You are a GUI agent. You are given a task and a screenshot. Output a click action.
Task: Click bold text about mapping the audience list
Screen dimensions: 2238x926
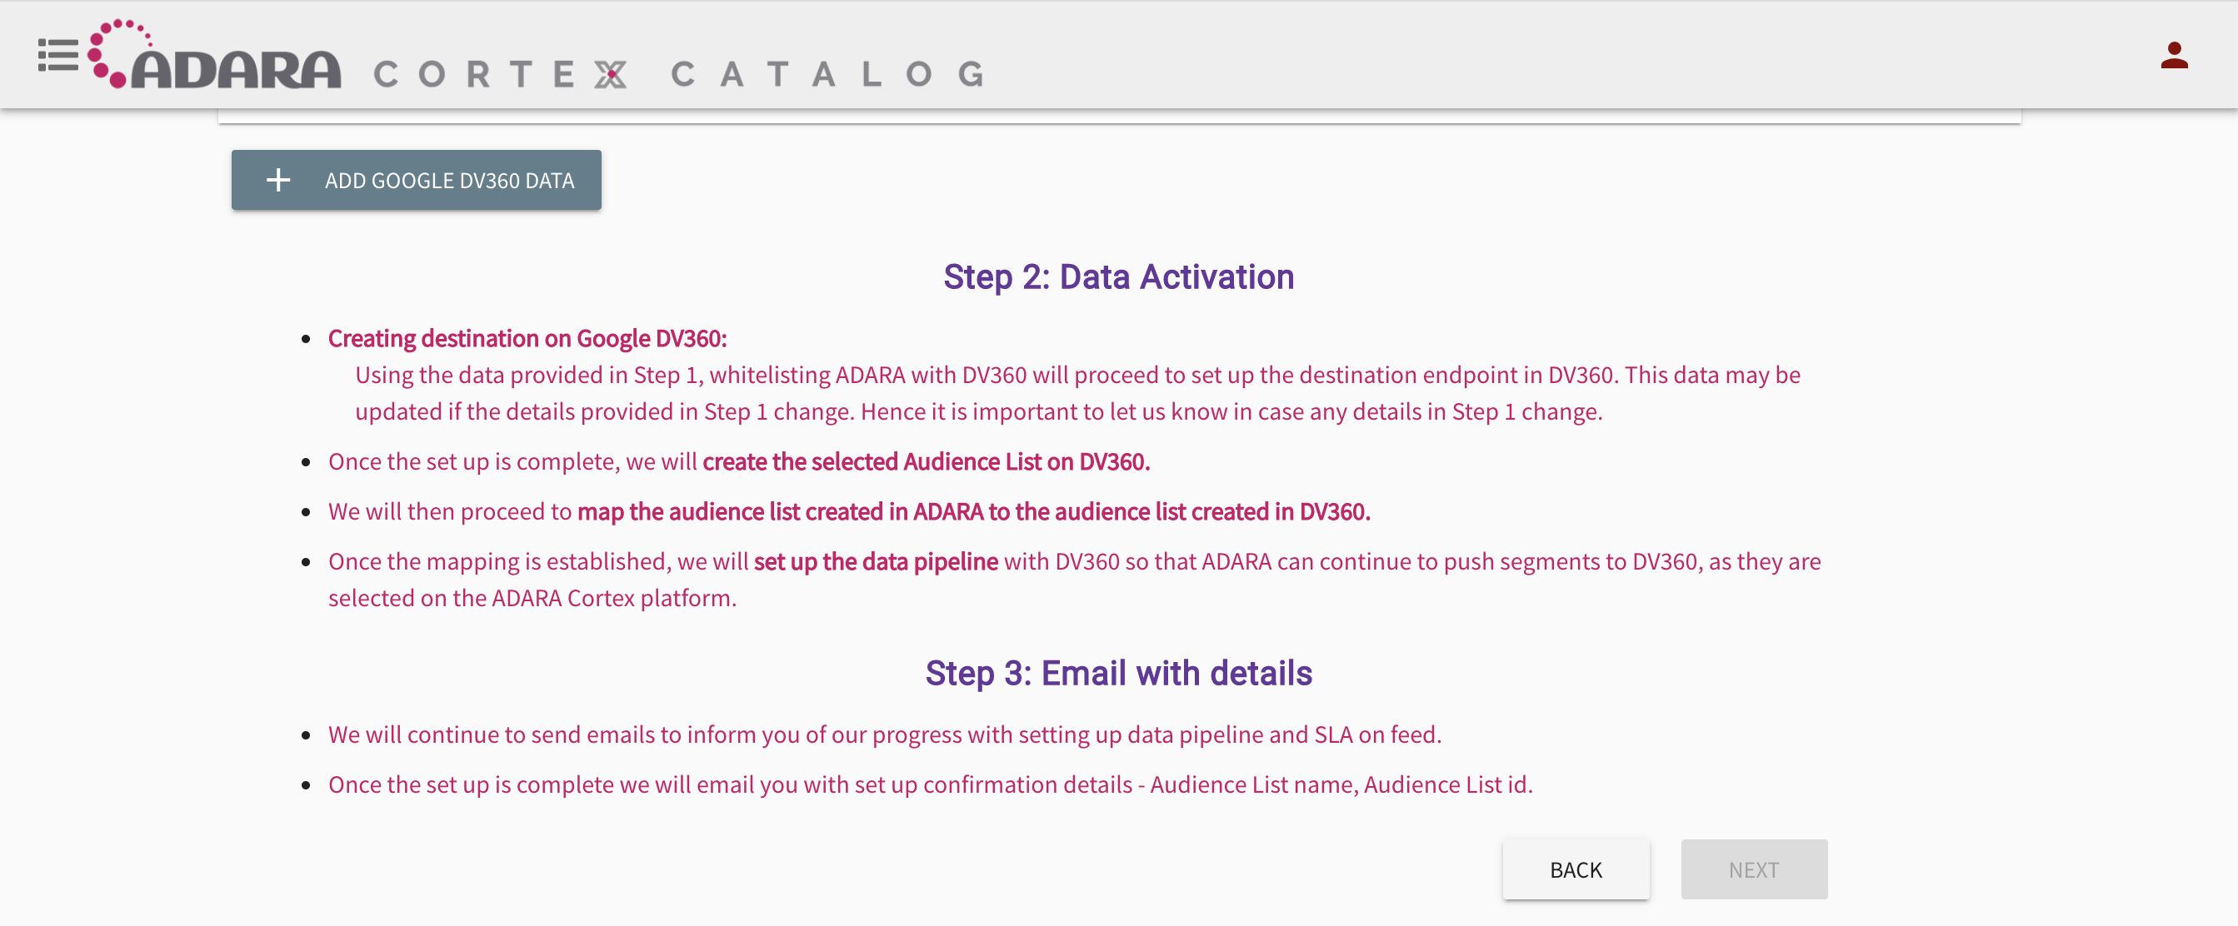pos(973,511)
